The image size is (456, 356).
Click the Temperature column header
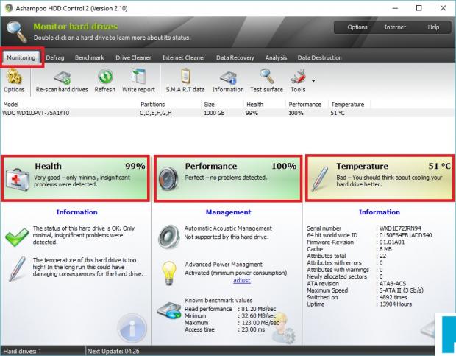[348, 105]
